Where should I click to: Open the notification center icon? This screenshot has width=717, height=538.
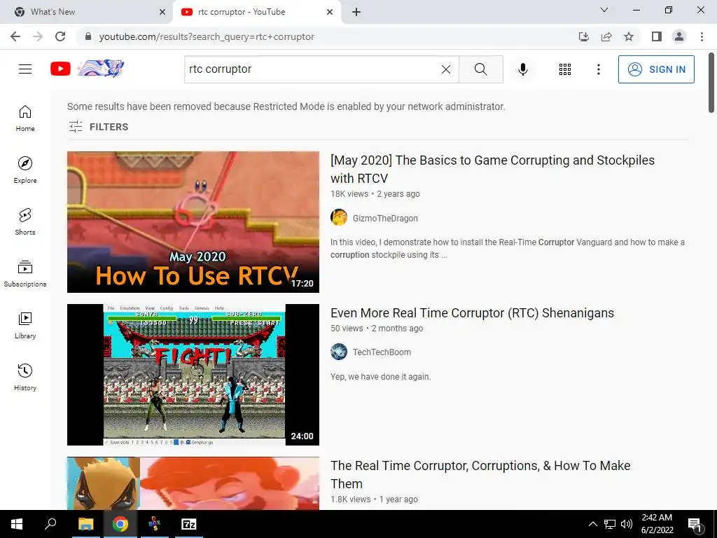click(695, 524)
